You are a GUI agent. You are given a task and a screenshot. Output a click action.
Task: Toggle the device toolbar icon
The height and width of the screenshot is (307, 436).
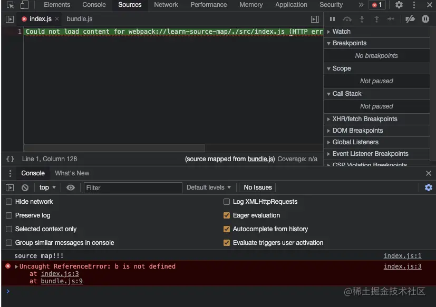coord(24,5)
